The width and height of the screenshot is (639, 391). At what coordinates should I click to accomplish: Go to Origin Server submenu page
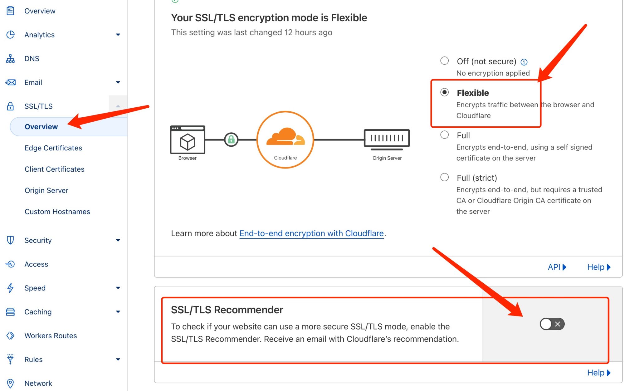(x=46, y=190)
